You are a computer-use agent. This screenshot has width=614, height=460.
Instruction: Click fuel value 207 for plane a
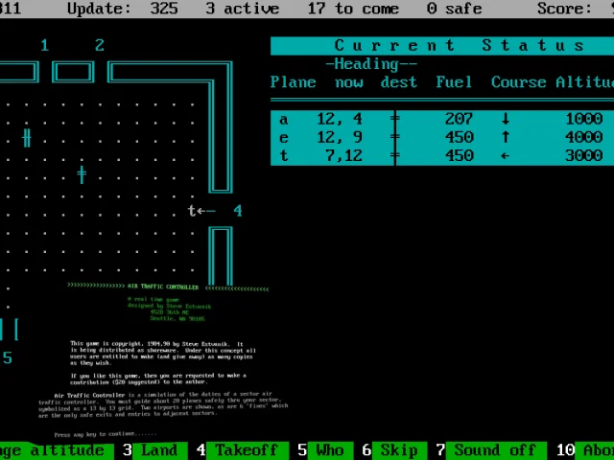pyautogui.click(x=459, y=119)
